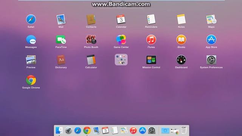The image size is (242, 136).
Task: Open App Store from the Launchpad grid
Action: [x=211, y=40]
